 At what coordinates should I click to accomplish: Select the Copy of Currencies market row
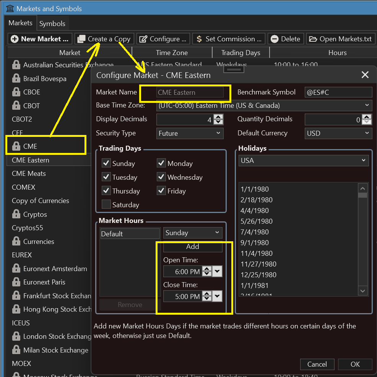click(49, 200)
